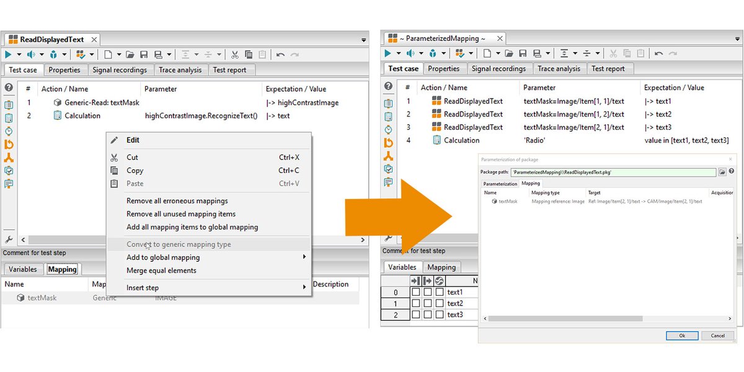Click the Cancel button in the dialog
This screenshot has height=372, width=744.
point(718,335)
